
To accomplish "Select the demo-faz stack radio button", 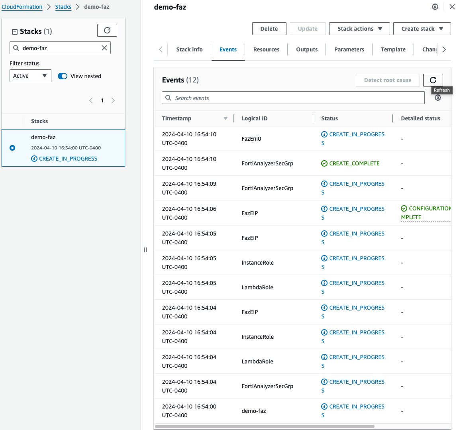I will 12,148.
